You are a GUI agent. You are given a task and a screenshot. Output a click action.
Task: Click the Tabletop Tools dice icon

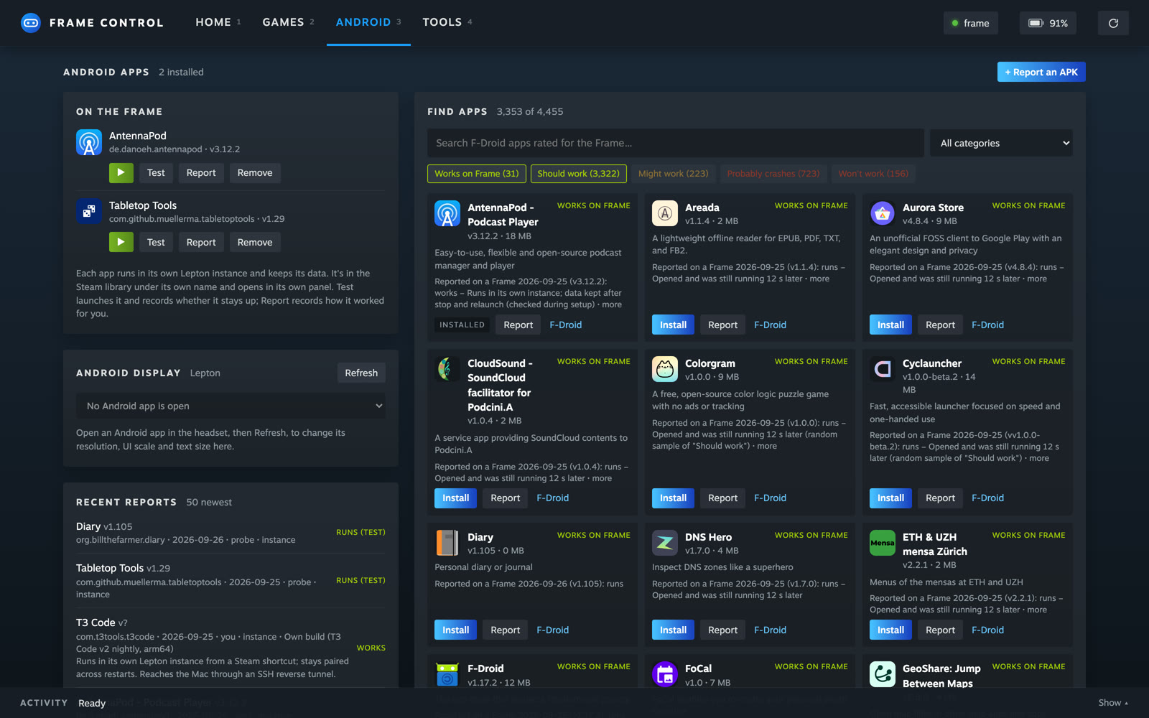click(89, 211)
